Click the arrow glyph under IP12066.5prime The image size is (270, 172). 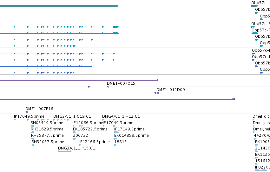point(78,126)
